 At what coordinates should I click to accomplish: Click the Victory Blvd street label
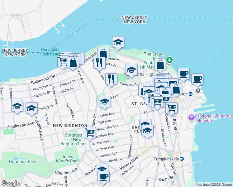click(x=129, y=163)
